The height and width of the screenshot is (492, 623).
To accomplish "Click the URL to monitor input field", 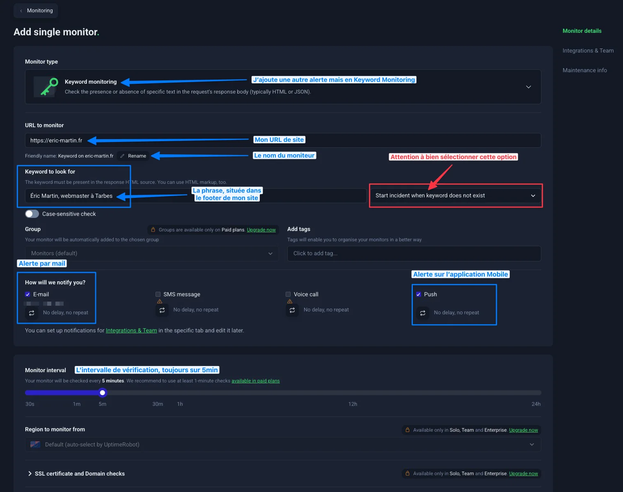I will [x=283, y=140].
